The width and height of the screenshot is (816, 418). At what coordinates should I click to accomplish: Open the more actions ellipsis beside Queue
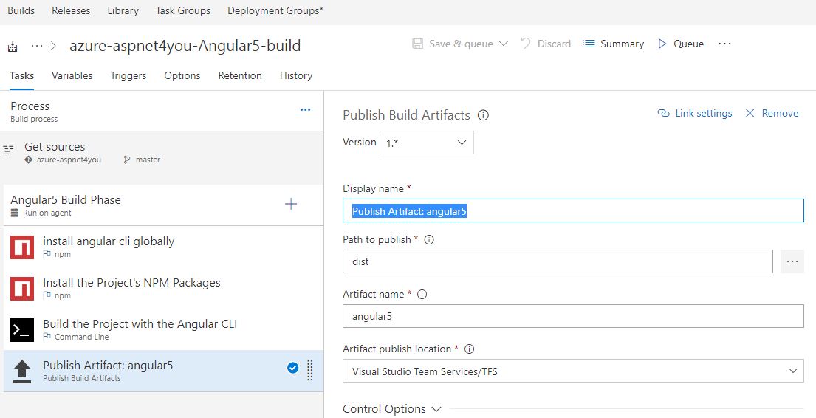click(x=724, y=44)
